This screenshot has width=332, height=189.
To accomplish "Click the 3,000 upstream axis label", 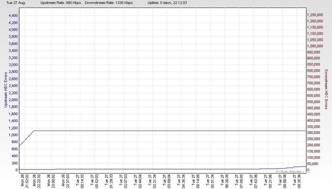I will point(13,65).
